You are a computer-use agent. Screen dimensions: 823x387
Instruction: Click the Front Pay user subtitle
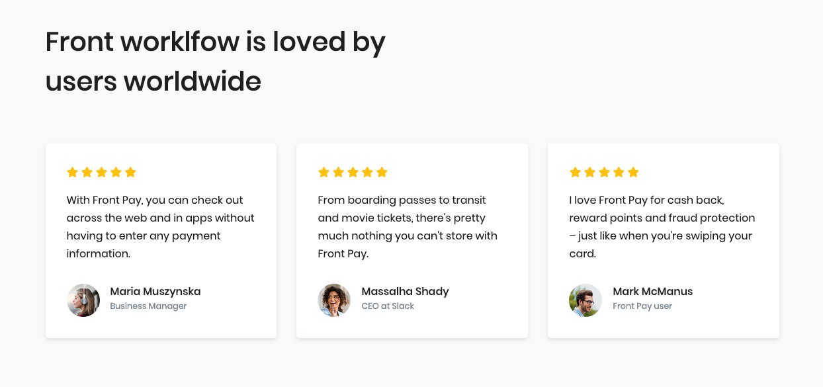[642, 306]
